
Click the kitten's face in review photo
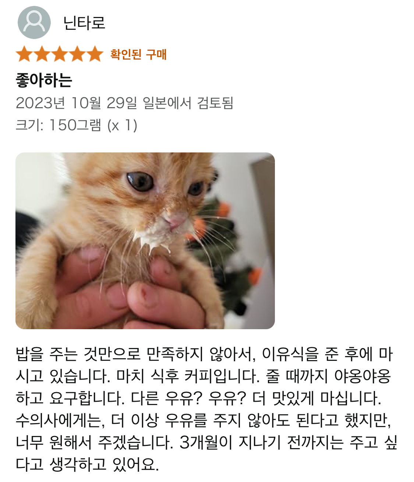(x=162, y=199)
